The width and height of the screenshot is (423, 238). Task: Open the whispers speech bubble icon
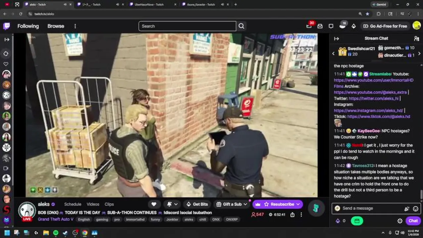[x=331, y=26]
